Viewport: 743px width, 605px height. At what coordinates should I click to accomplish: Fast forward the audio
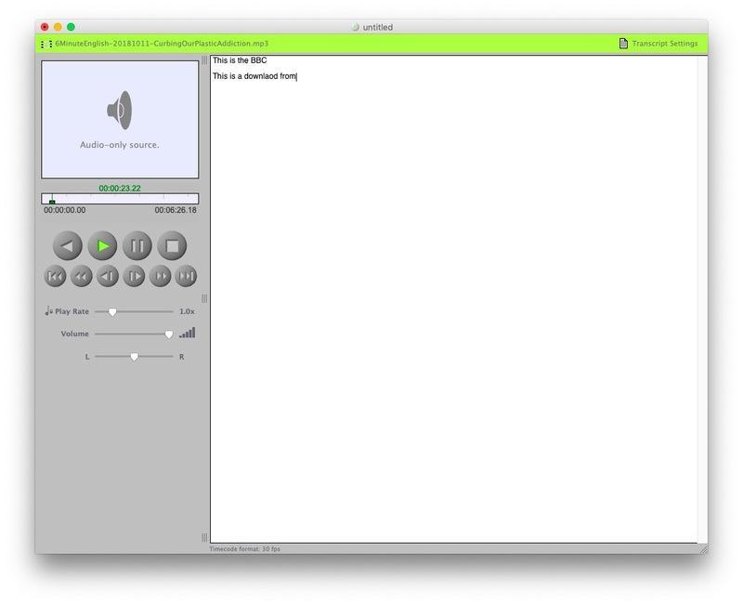click(x=160, y=276)
